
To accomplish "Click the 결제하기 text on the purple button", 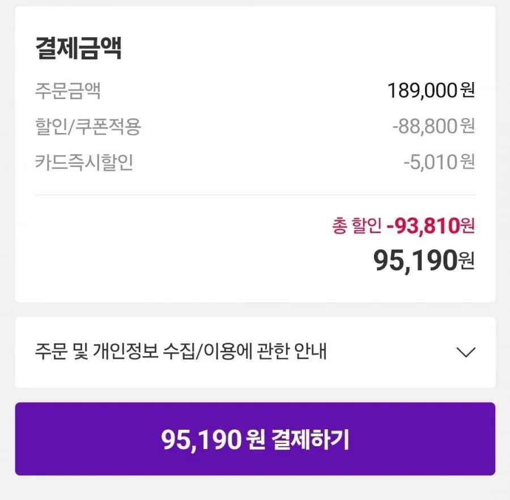I will (x=310, y=439).
